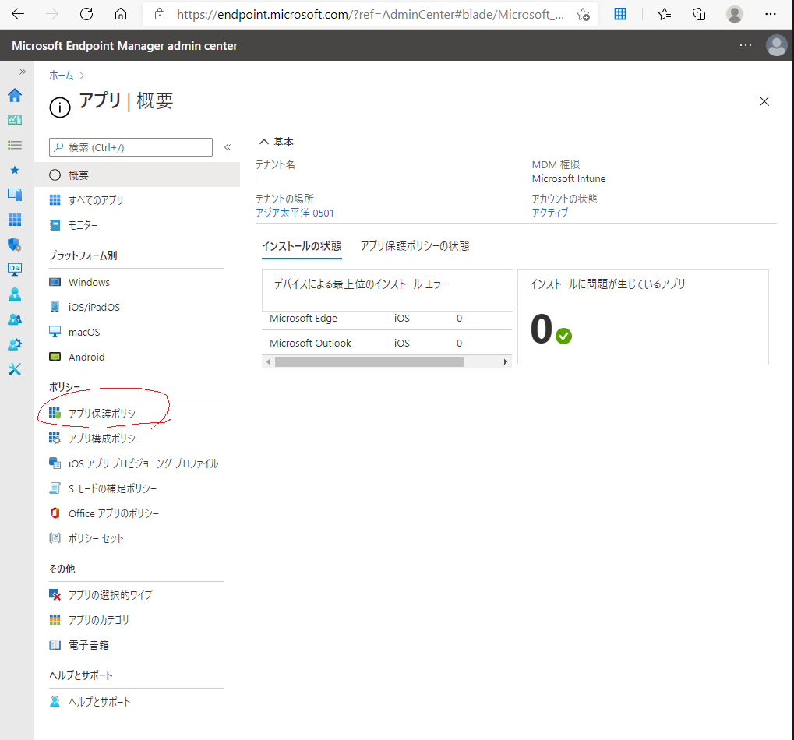Go back in the browser
Screen dimensions: 794x740
point(18,14)
